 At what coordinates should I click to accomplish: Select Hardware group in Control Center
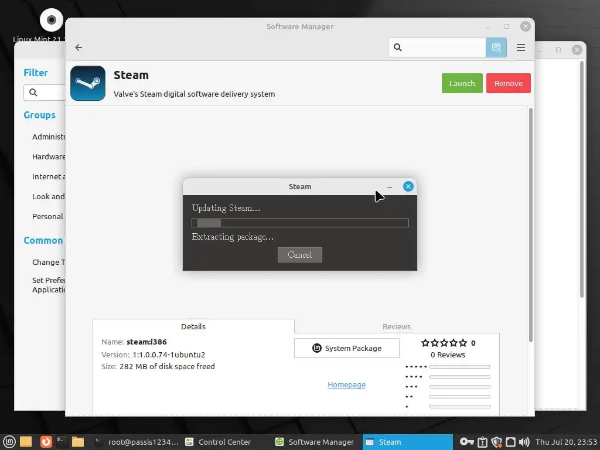click(x=49, y=156)
